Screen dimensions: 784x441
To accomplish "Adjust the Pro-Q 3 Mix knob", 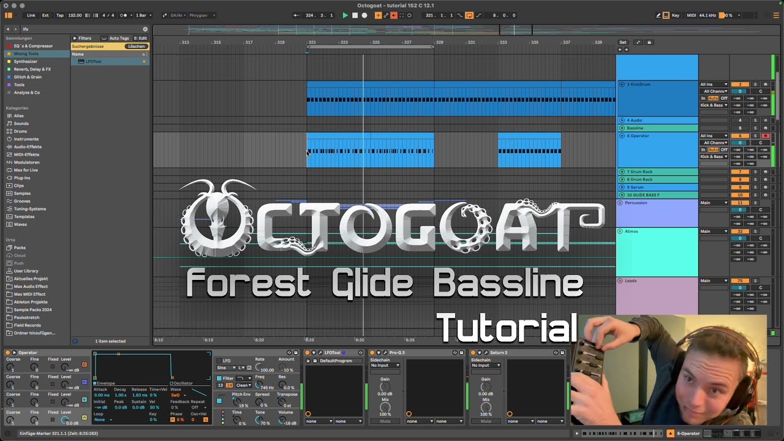I will pyautogui.click(x=385, y=408).
